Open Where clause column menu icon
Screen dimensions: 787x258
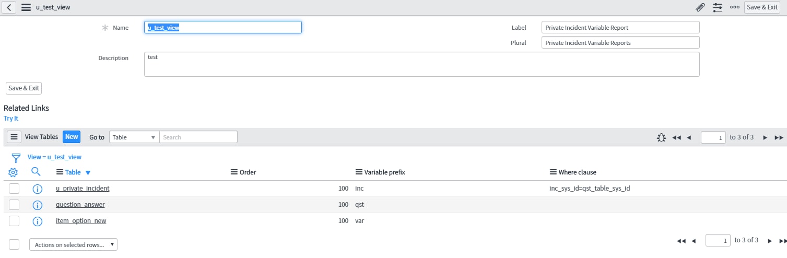click(x=553, y=172)
